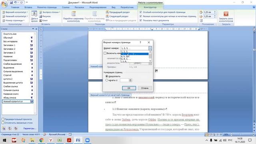256x144 pixels.
Task: Undo the last action in toolbar
Action: click(x=15, y=2)
